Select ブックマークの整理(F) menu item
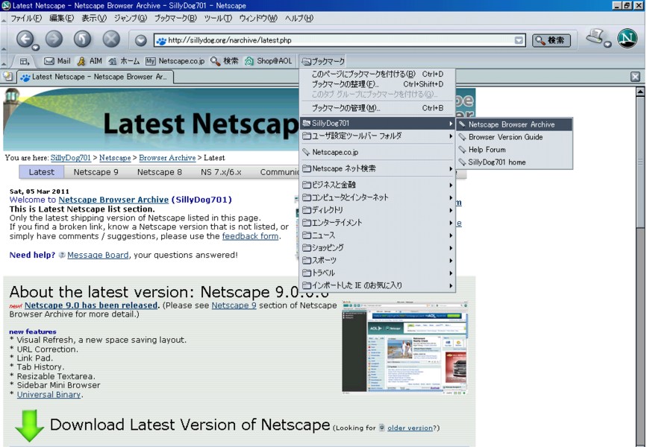 377,84
